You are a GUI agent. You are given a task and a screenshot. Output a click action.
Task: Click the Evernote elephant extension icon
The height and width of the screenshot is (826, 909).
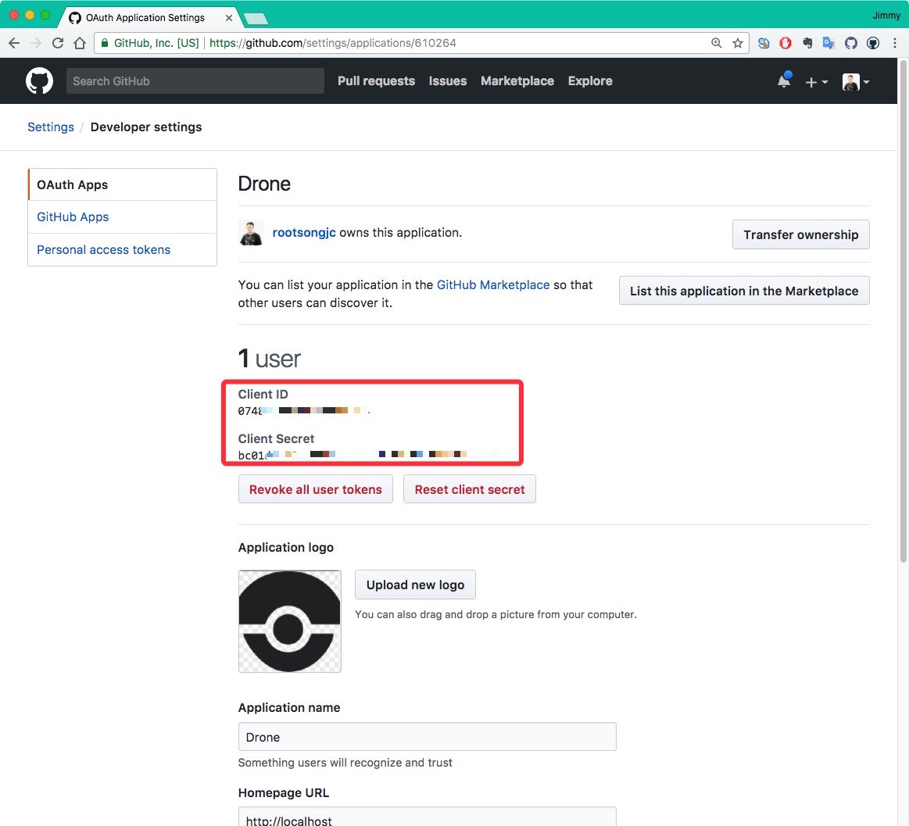(x=807, y=44)
